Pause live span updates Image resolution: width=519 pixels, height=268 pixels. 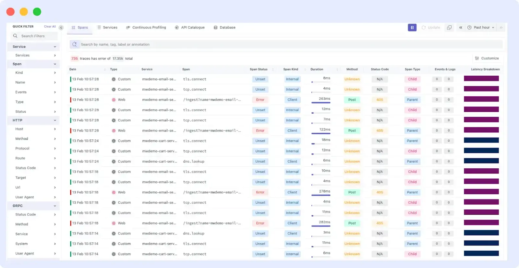(412, 28)
